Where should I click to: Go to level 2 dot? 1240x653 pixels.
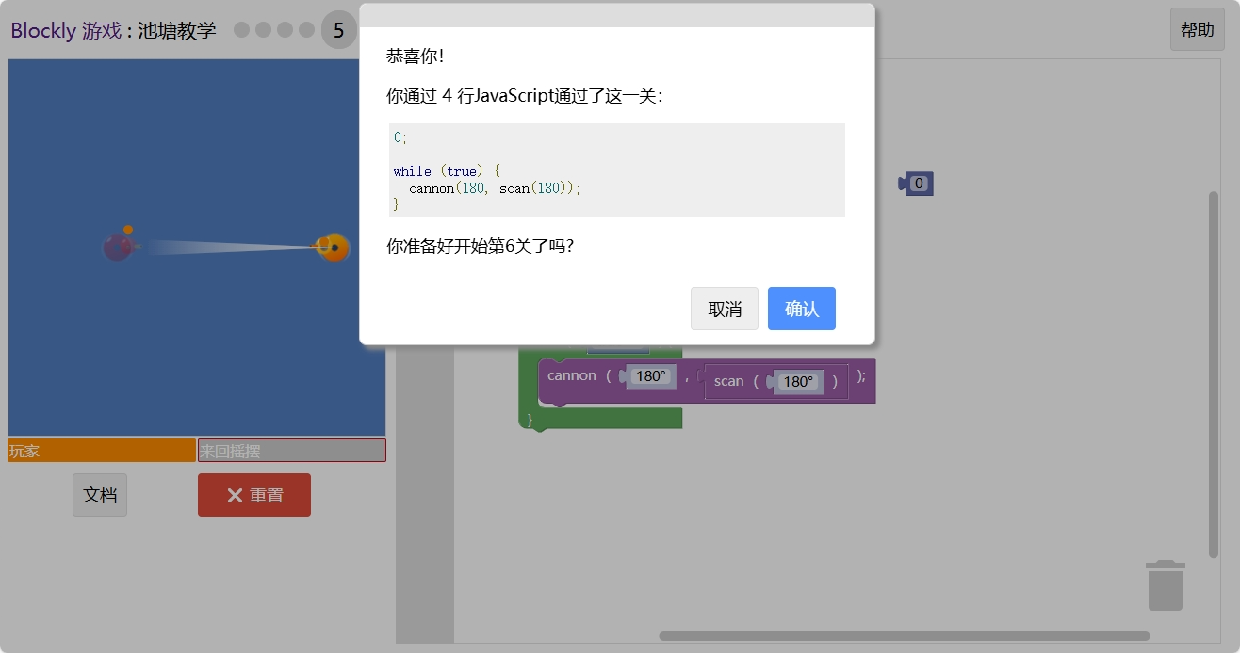click(x=263, y=30)
